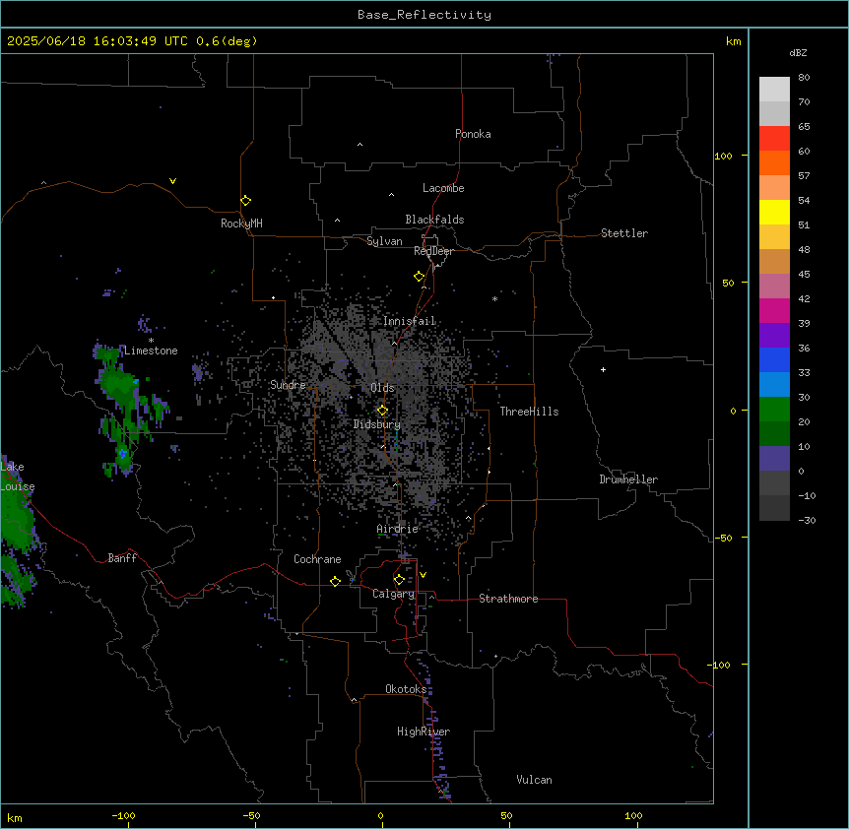The width and height of the screenshot is (849, 829).
Task: Click the RedDeer city label
Action: pos(433,251)
